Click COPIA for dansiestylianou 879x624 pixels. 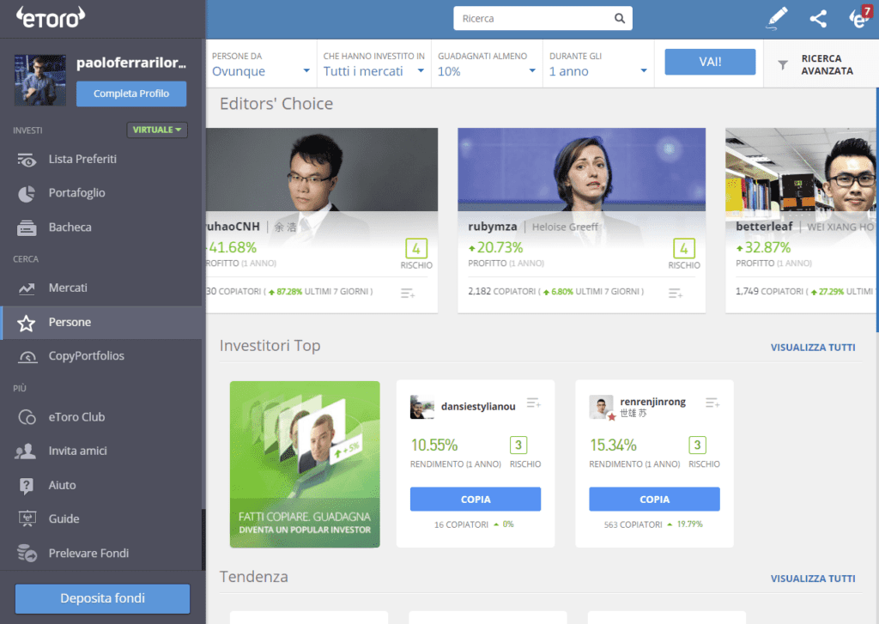point(476,499)
